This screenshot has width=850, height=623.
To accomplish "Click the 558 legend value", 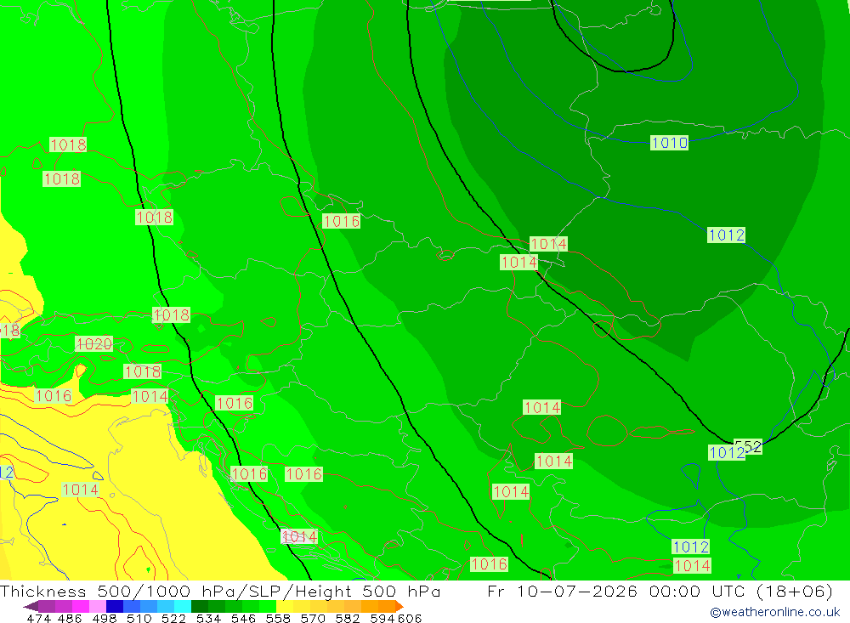I will click(x=278, y=618).
